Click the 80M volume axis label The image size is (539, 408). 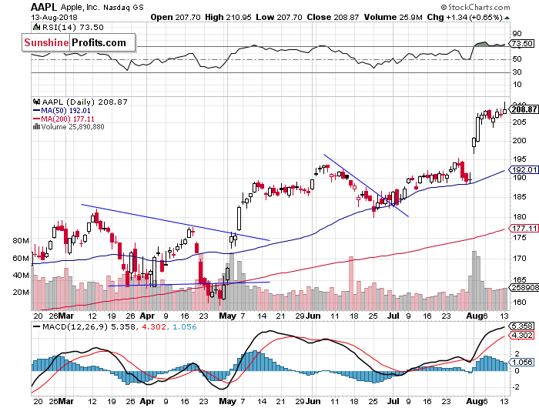[21, 241]
